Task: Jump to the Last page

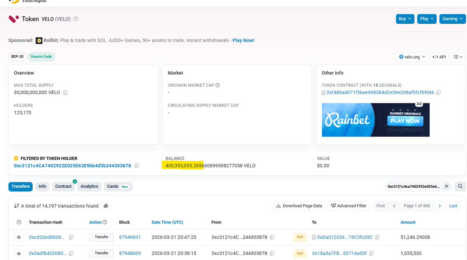Action: pos(453,206)
